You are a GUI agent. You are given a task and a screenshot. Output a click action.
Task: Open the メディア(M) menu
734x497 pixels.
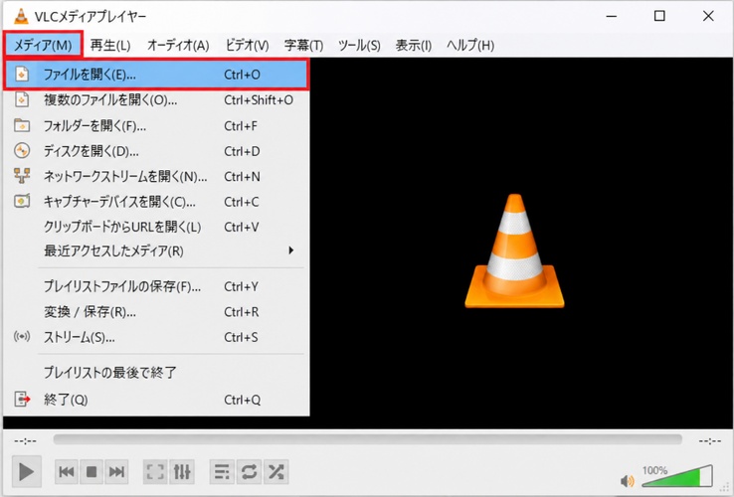[43, 46]
